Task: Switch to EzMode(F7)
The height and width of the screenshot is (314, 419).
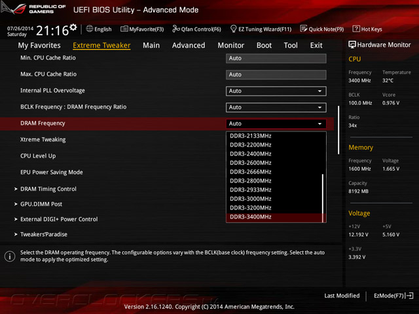Action: coord(393,296)
